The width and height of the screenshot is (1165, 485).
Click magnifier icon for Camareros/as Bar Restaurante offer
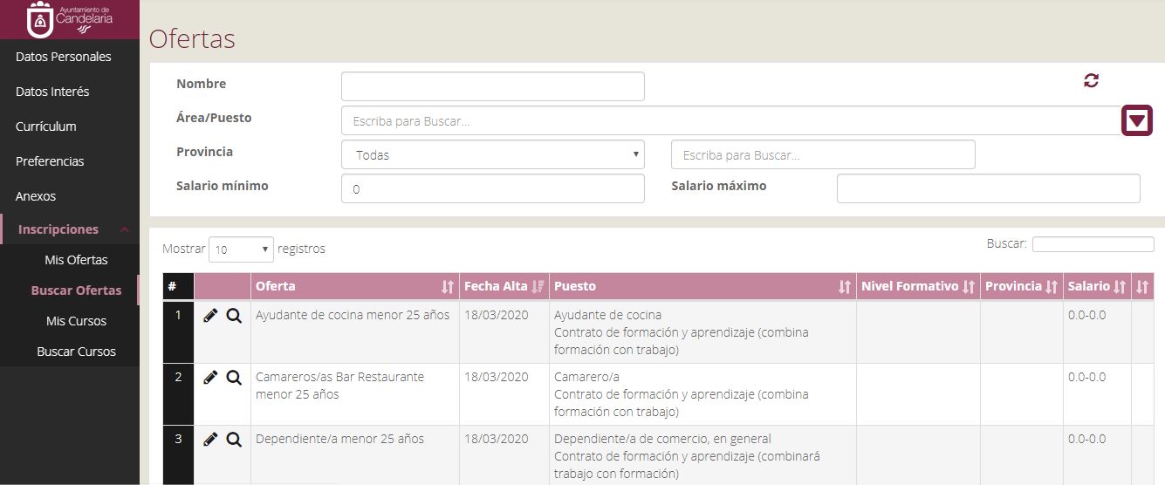click(233, 378)
